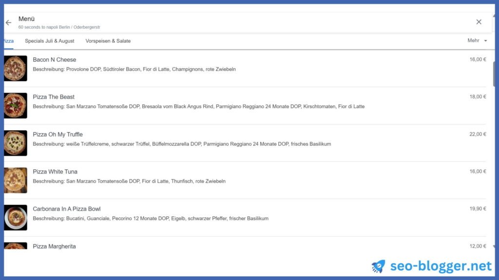Screen dimensions: 499x280
Task: Click the Pizza Oh My Truffle title
Action: 58,134
